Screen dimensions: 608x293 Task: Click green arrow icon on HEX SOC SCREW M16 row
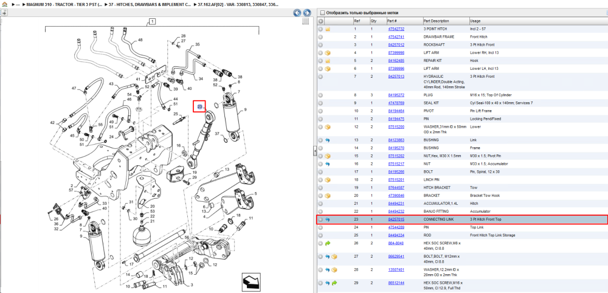click(x=334, y=283)
